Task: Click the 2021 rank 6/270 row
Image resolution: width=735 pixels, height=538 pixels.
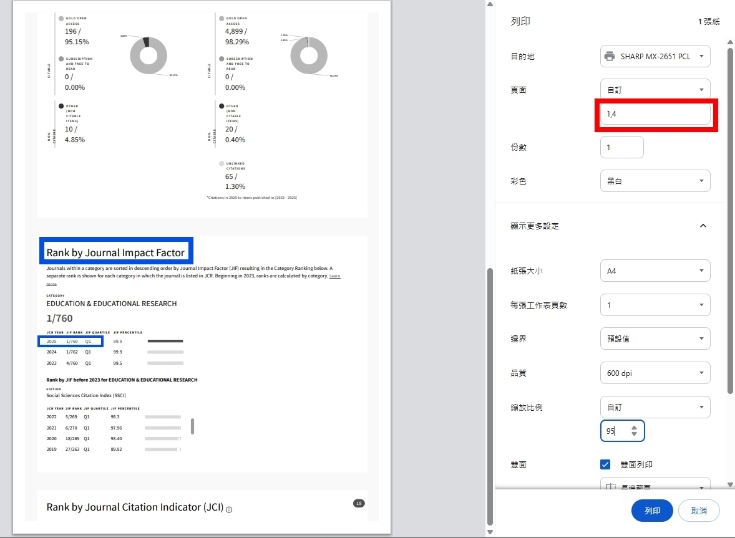Action: tap(114, 428)
